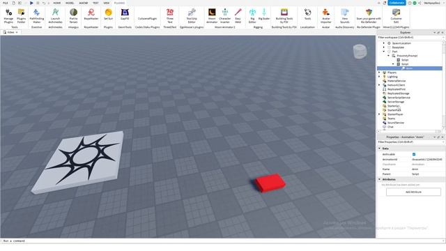
Task: Switch to the TEST ribbon tab
Action: [95, 3]
